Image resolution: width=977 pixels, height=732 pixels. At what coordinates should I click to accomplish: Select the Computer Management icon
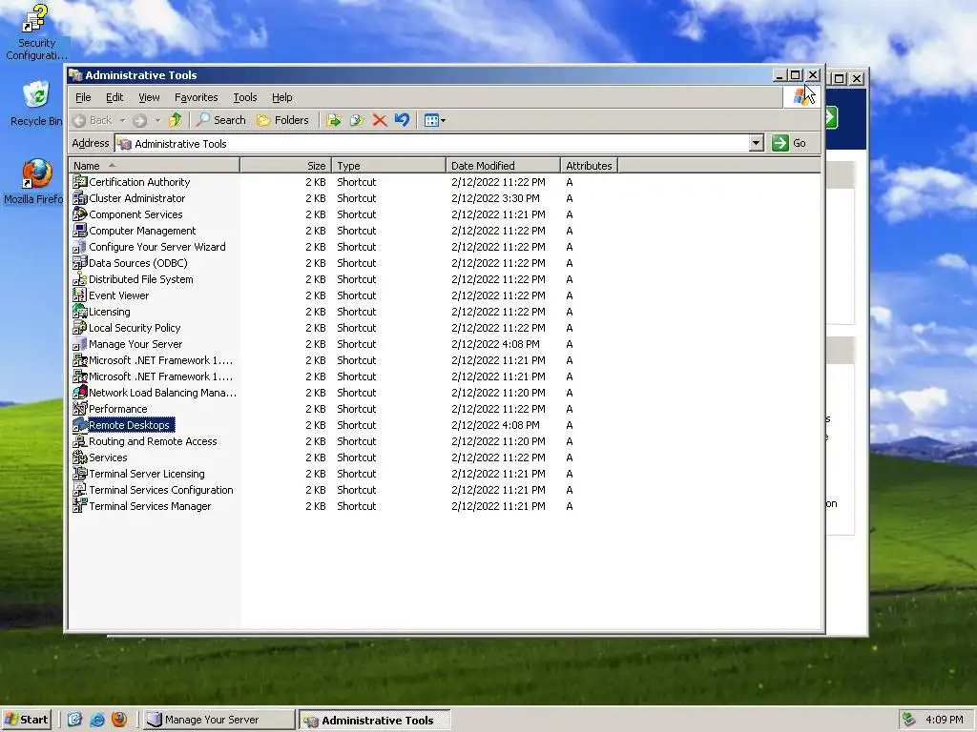pos(80,231)
